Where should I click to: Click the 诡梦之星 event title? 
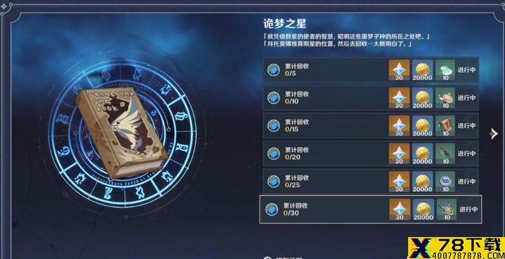pos(284,23)
